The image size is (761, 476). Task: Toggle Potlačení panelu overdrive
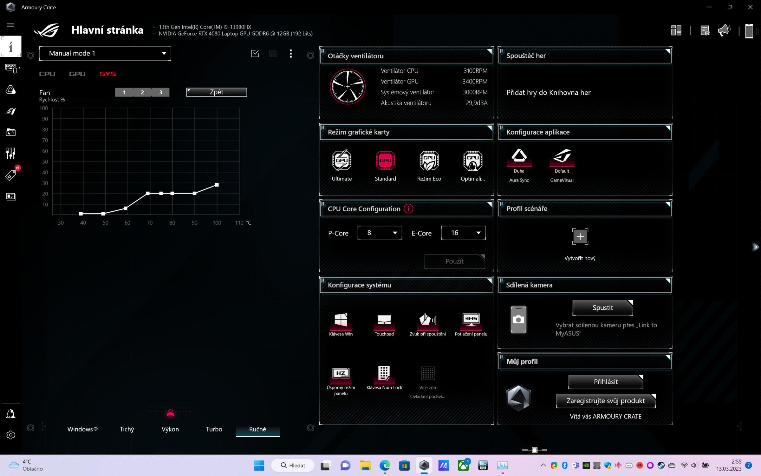[x=471, y=324]
